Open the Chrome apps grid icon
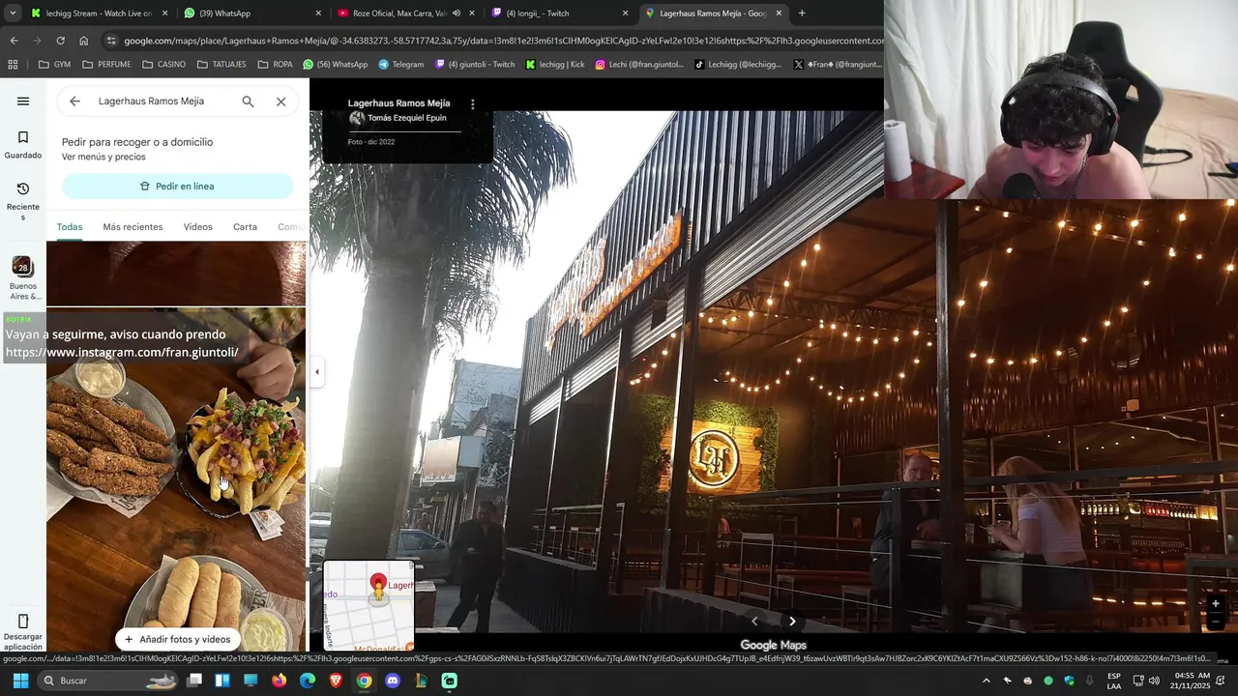 pyautogui.click(x=13, y=65)
